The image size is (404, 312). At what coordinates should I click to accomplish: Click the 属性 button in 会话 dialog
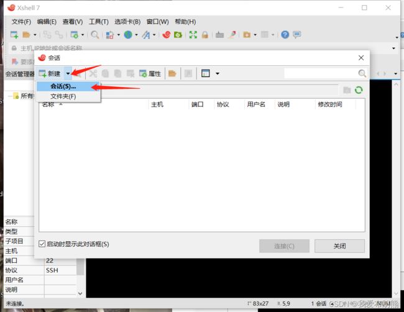coord(150,74)
